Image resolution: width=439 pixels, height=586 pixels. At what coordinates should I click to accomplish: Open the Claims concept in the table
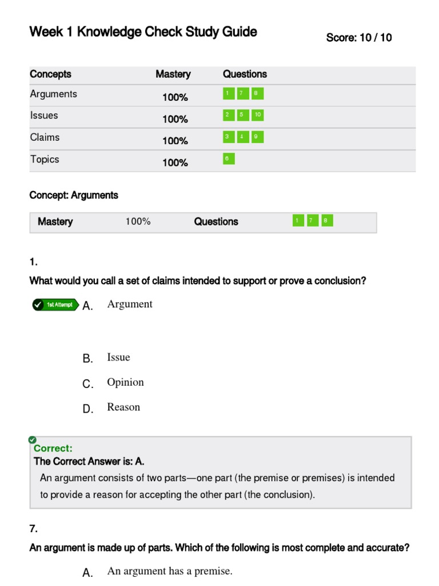(45, 137)
